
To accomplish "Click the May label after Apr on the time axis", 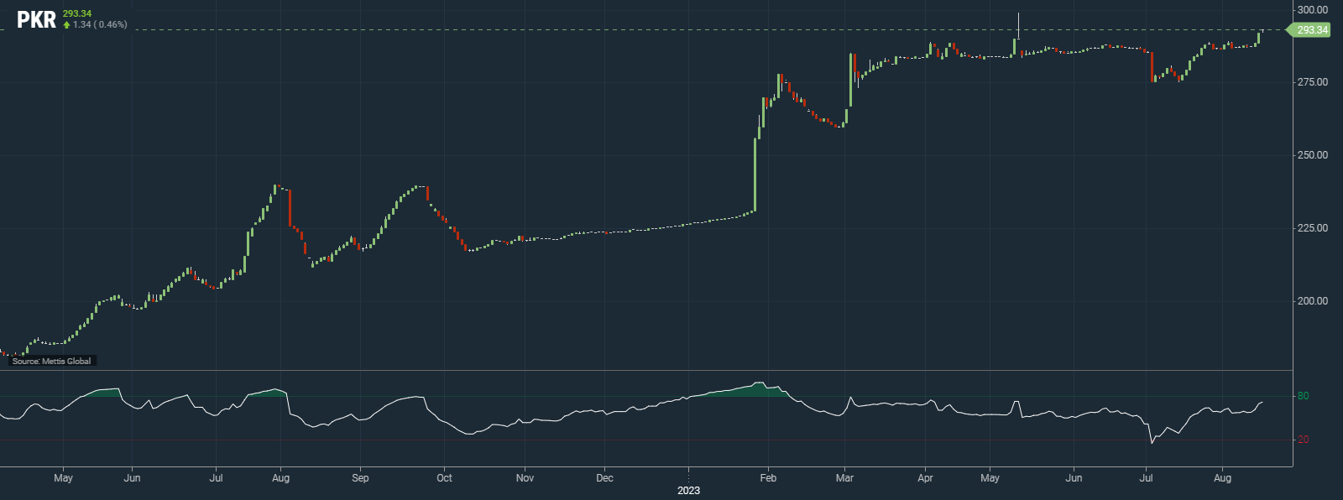I will [990, 478].
